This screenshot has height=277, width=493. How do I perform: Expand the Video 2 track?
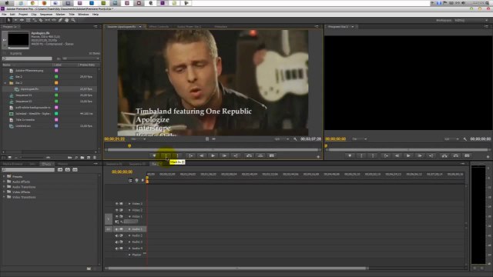pos(129,210)
